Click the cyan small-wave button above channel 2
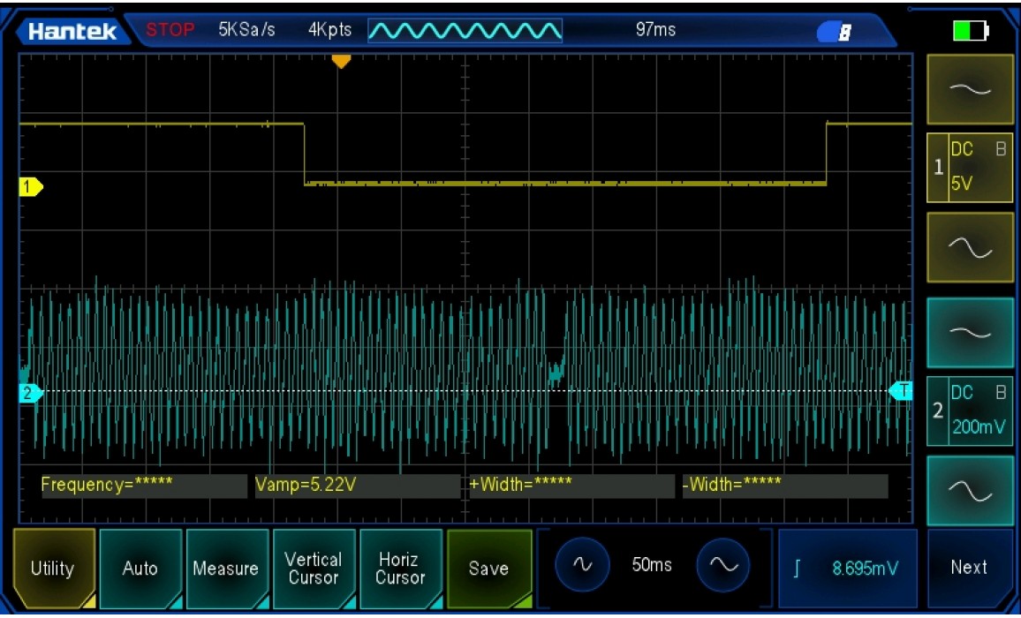This screenshot has width=1021, height=618. 970,332
